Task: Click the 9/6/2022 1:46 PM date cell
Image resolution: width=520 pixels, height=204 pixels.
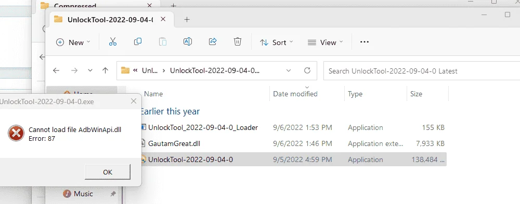Action: pos(303,143)
